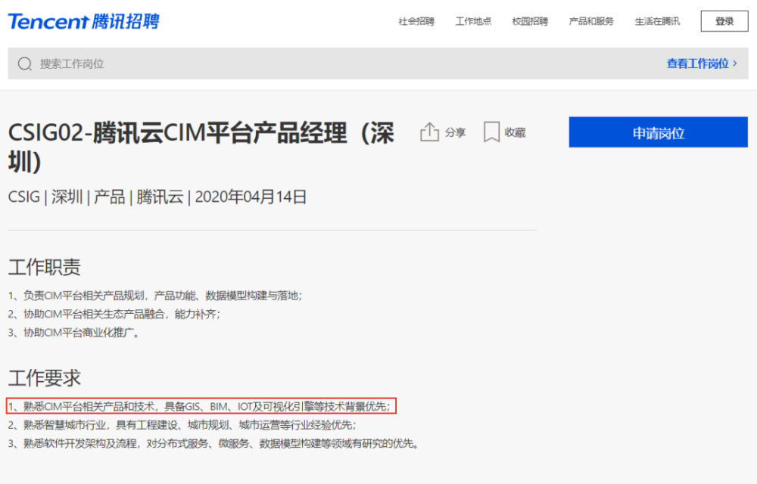Click the 收藏 favorite label
The image size is (757, 484).
pos(515,132)
